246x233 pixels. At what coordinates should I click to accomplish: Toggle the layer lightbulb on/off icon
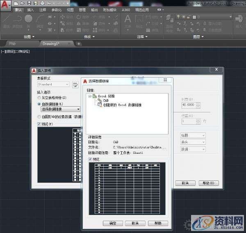coord(178,17)
